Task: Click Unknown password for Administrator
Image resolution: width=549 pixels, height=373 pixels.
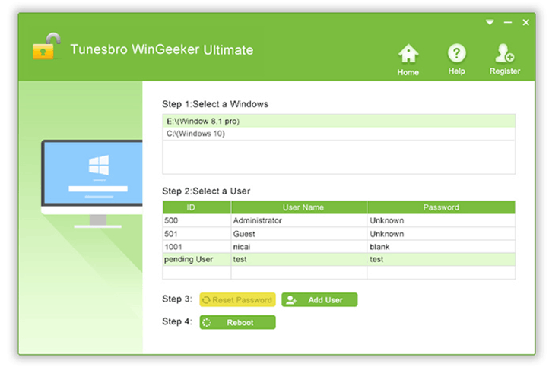Action: point(441,220)
